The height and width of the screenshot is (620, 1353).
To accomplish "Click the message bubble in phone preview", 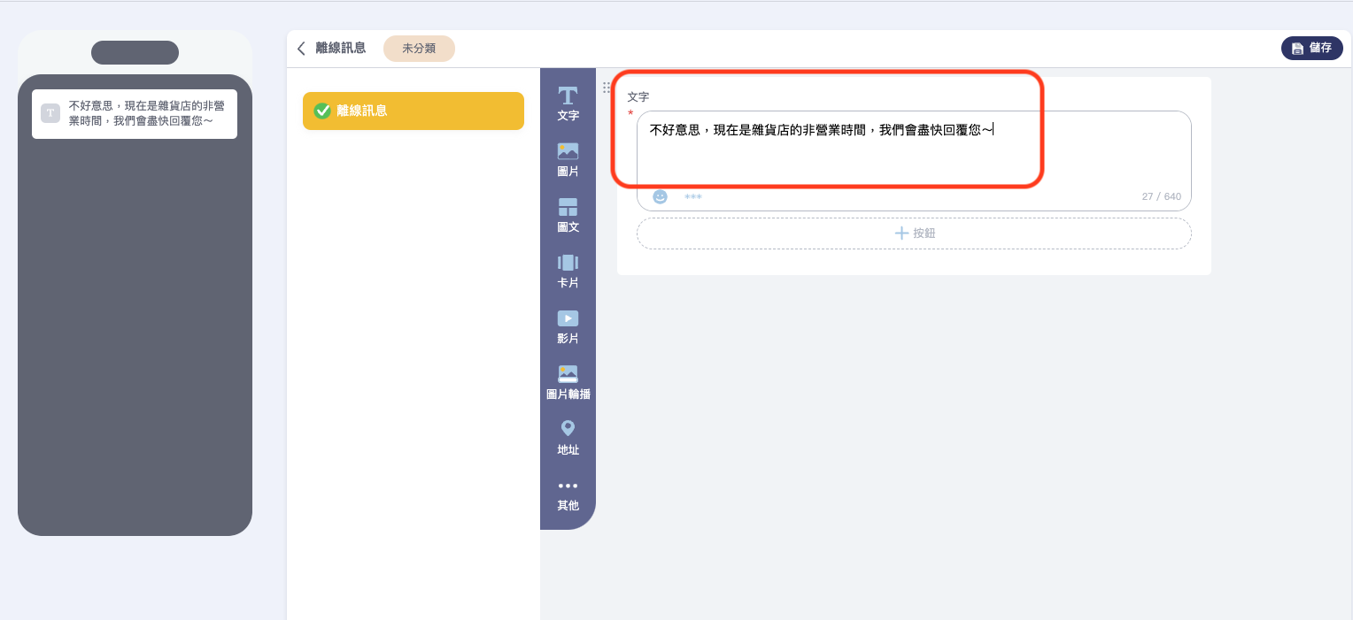I will (x=135, y=113).
